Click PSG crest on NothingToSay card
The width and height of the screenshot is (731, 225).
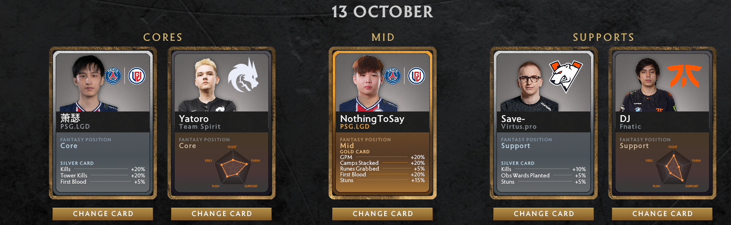pos(393,76)
